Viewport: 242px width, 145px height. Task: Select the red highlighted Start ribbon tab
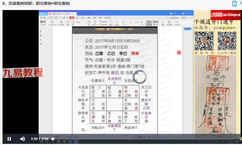(x=72, y=18)
